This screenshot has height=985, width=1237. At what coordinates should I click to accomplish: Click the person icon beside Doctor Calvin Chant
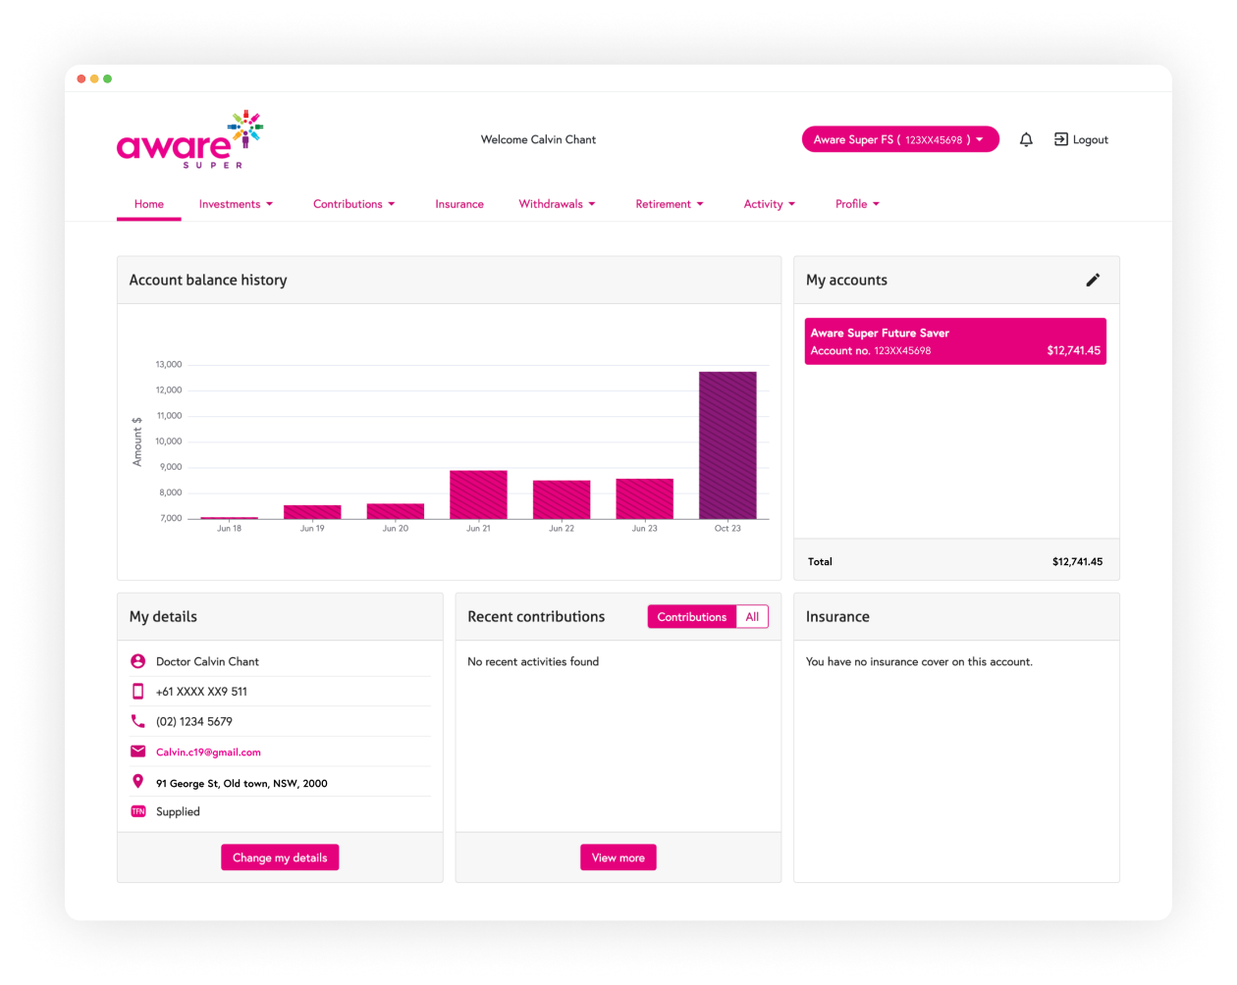pos(137,661)
